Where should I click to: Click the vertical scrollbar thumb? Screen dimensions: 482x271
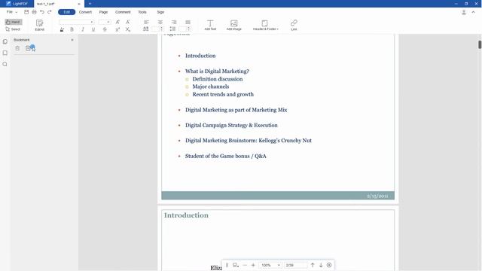tap(480, 44)
